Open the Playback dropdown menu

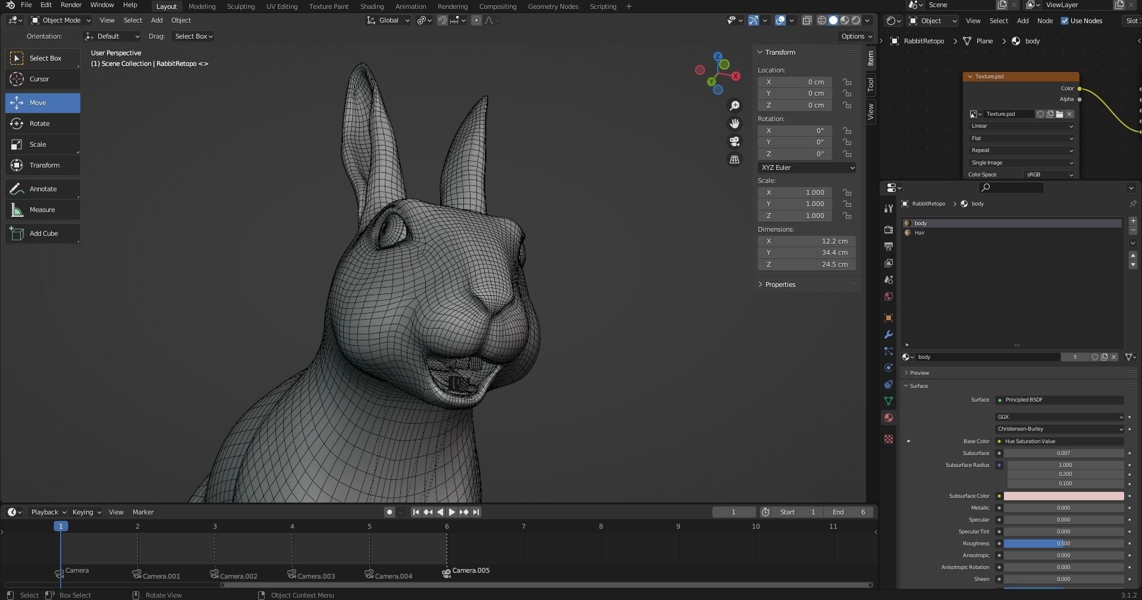(x=48, y=512)
